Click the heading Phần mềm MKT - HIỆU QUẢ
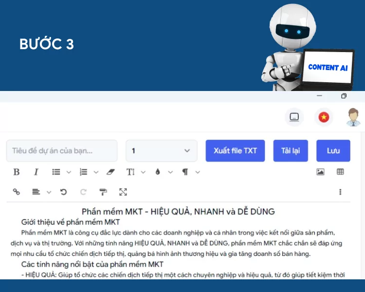The height and width of the screenshot is (292, 365). tap(178, 212)
